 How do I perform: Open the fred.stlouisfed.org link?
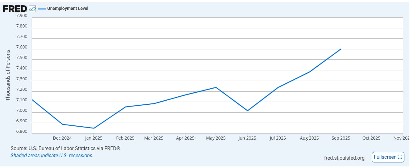tap(344, 158)
